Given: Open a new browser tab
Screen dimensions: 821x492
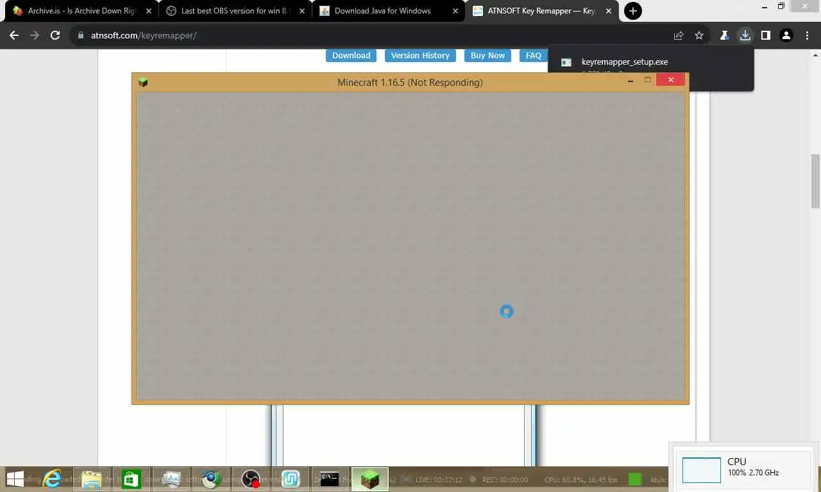Looking at the screenshot, I should (633, 10).
